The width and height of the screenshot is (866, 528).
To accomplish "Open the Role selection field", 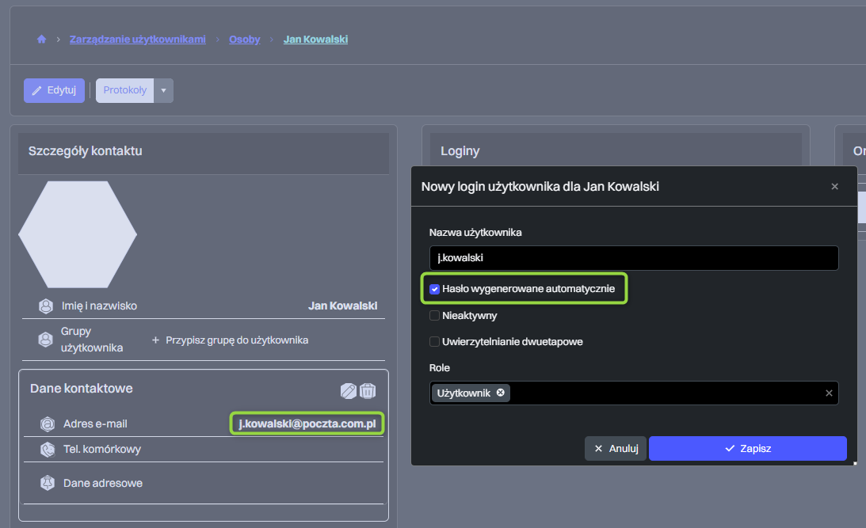I will click(x=666, y=393).
